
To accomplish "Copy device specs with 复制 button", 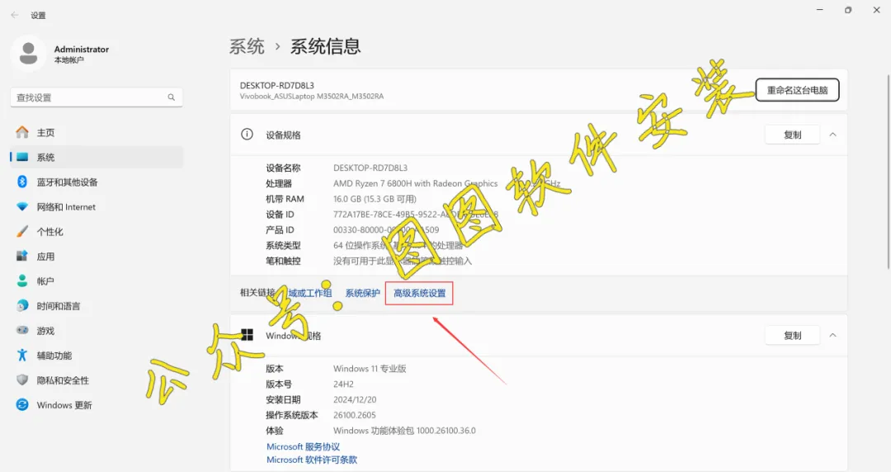I will coord(792,135).
